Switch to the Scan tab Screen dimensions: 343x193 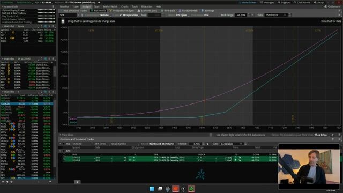tap(96, 6)
